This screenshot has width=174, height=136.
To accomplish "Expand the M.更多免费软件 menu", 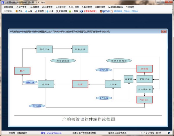I will 116,7.
